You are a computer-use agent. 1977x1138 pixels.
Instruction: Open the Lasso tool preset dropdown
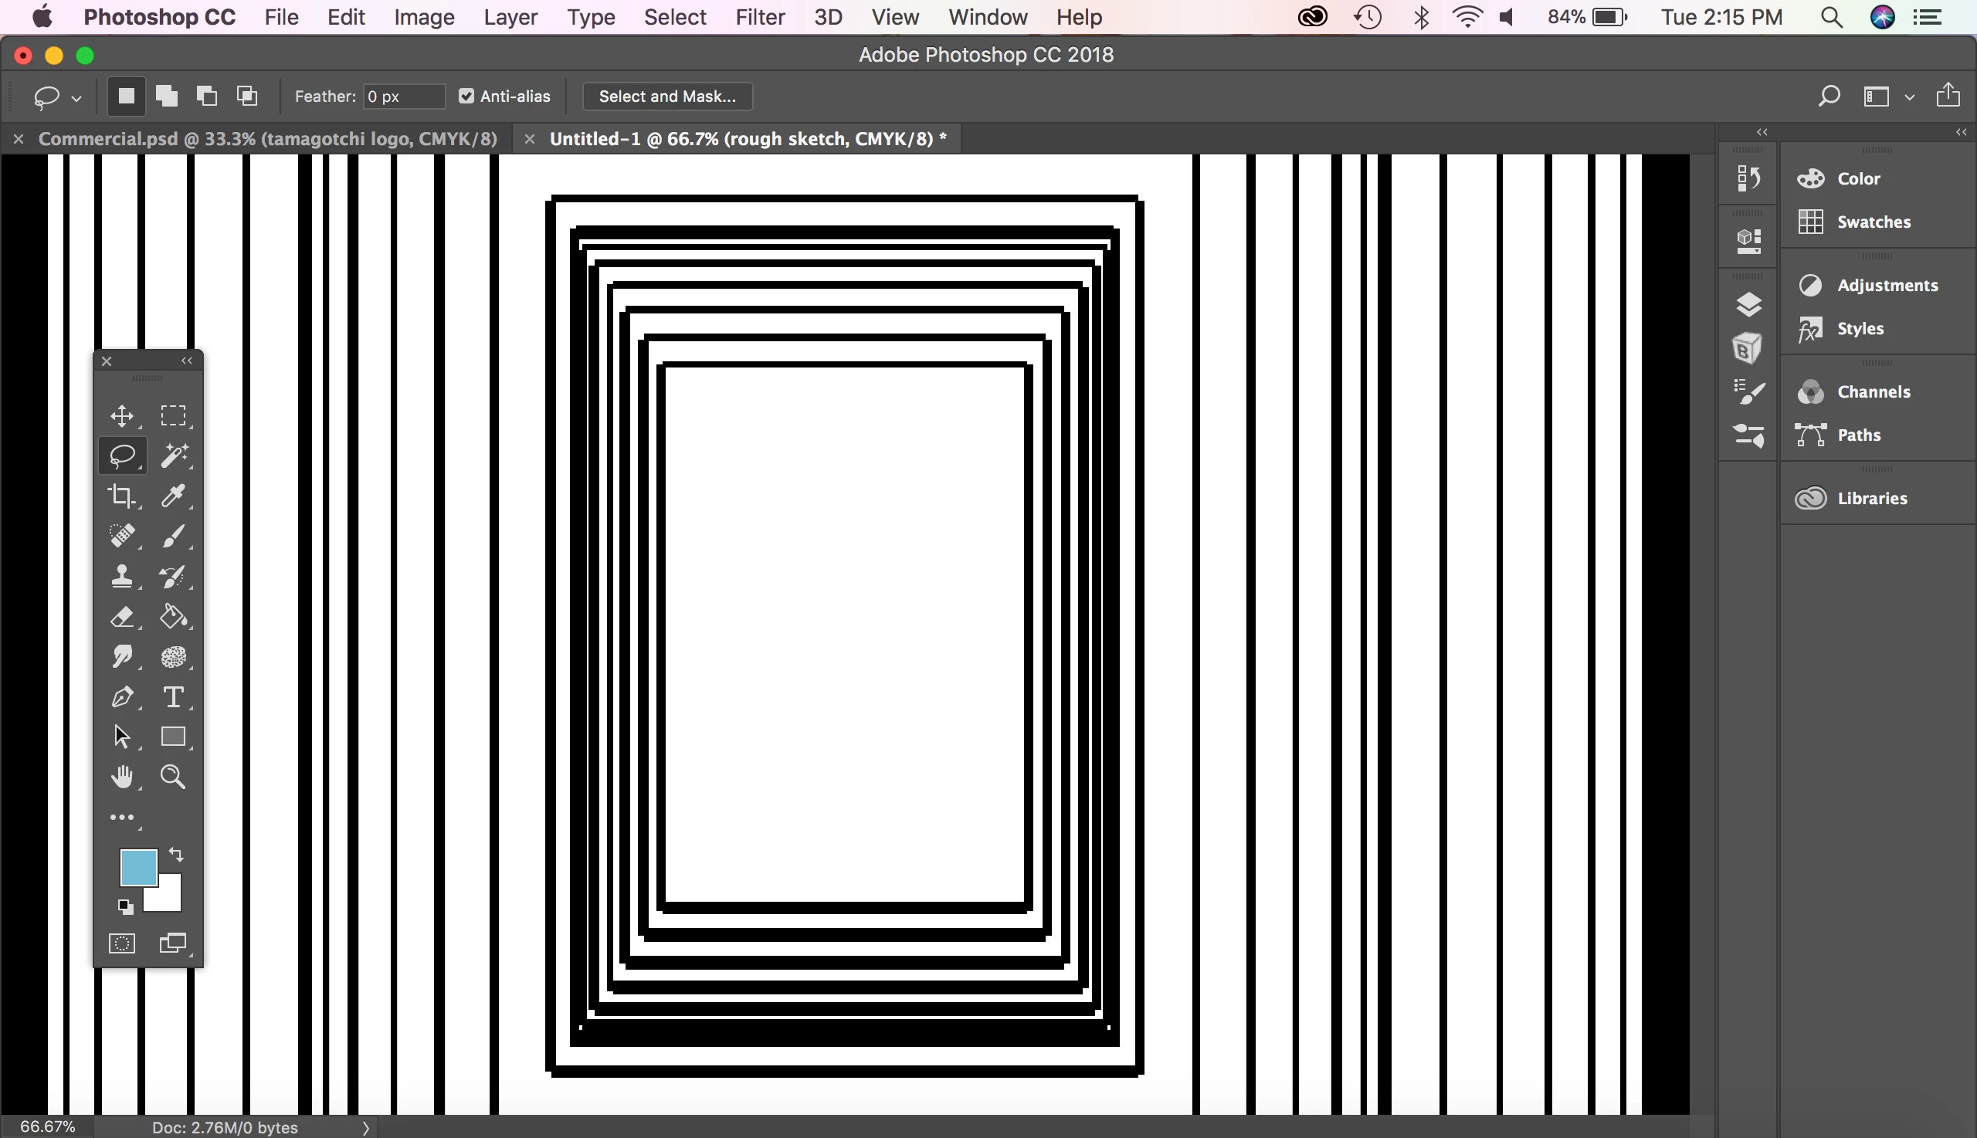click(76, 99)
